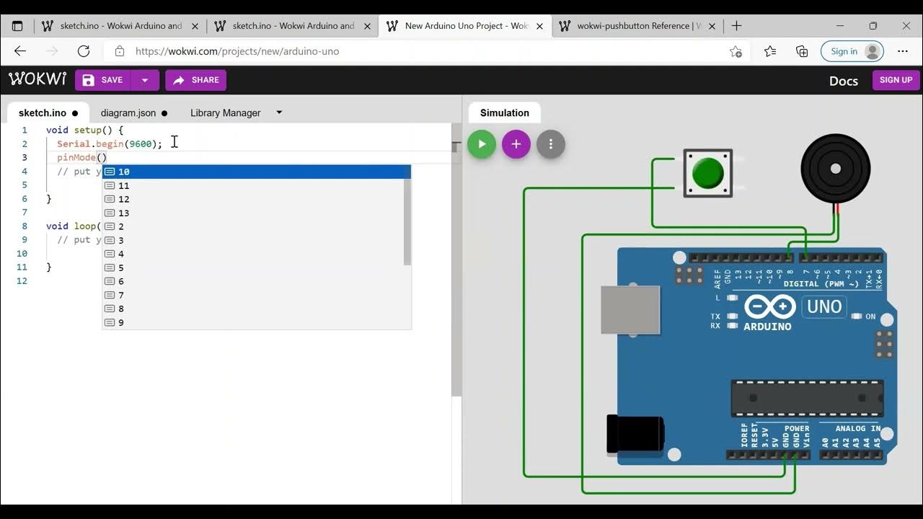Reload the page with refresh icon
Image resolution: width=923 pixels, height=519 pixels.
coord(84,51)
